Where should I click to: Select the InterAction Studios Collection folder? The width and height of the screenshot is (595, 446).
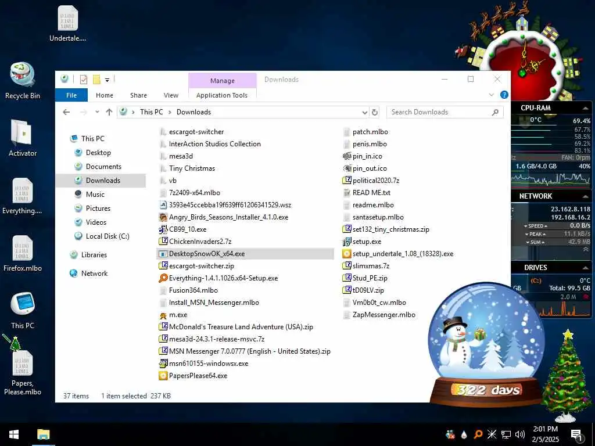[215, 144]
